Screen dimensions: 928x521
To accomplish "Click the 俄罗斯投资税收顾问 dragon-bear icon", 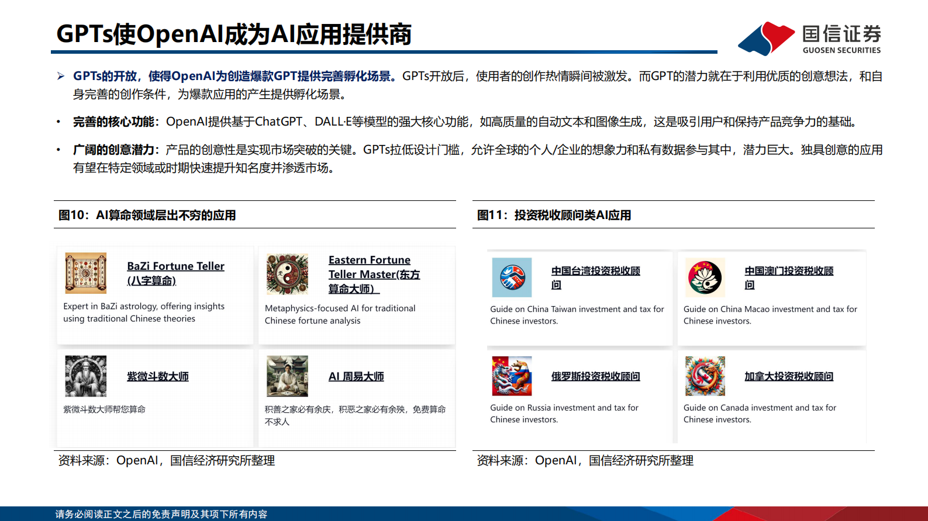I will point(512,376).
